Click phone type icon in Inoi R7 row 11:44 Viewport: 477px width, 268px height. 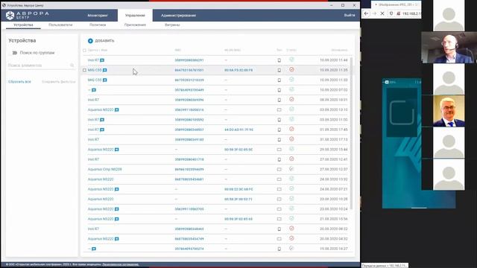pos(279,60)
